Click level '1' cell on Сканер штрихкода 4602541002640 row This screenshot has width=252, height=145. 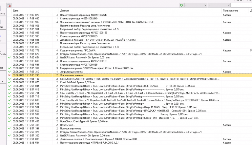click(57, 18)
